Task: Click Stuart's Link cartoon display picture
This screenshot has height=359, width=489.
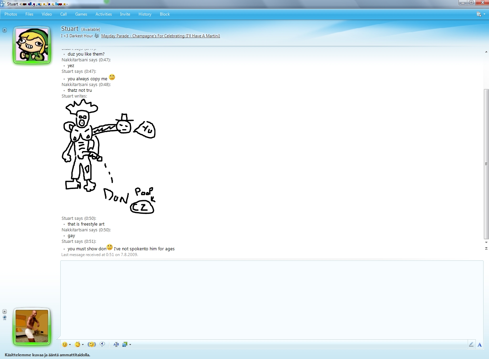Action: coord(32,45)
